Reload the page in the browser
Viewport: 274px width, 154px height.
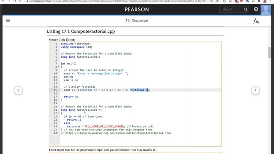(15, 1)
